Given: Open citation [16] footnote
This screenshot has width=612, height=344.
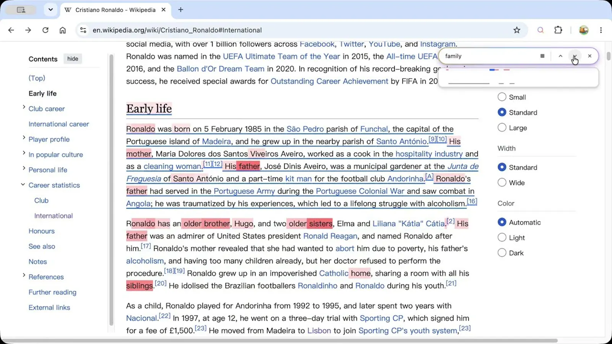Looking at the screenshot, I should pyautogui.click(x=472, y=201).
